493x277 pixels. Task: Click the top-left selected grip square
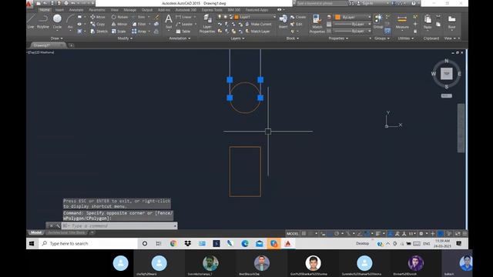[230, 80]
